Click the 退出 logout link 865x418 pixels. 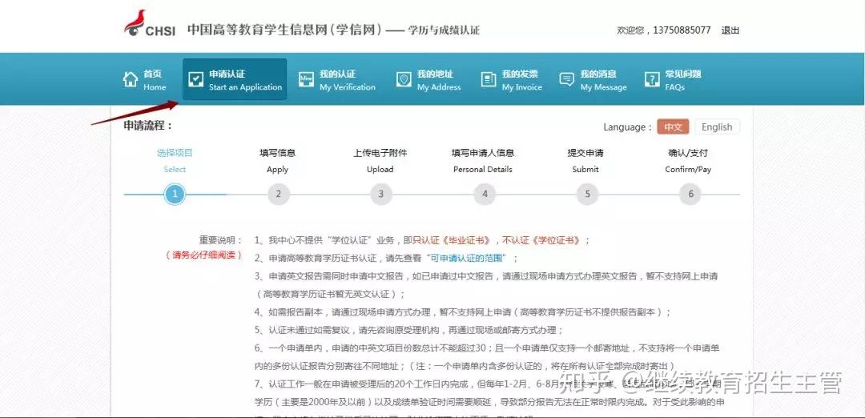[x=730, y=30]
